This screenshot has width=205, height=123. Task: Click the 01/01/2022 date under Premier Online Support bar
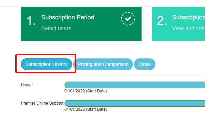75,109
